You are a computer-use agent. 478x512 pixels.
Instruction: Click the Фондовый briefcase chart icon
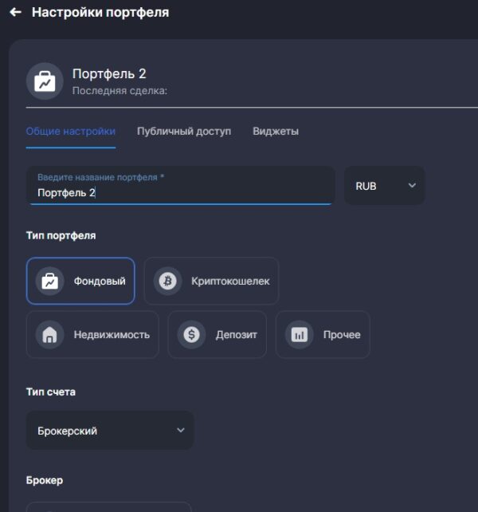click(x=50, y=281)
